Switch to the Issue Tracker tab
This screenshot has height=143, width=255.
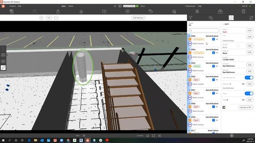[129, 6]
